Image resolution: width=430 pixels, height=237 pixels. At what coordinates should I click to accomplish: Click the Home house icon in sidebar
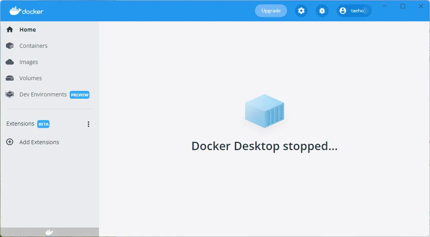click(x=10, y=30)
